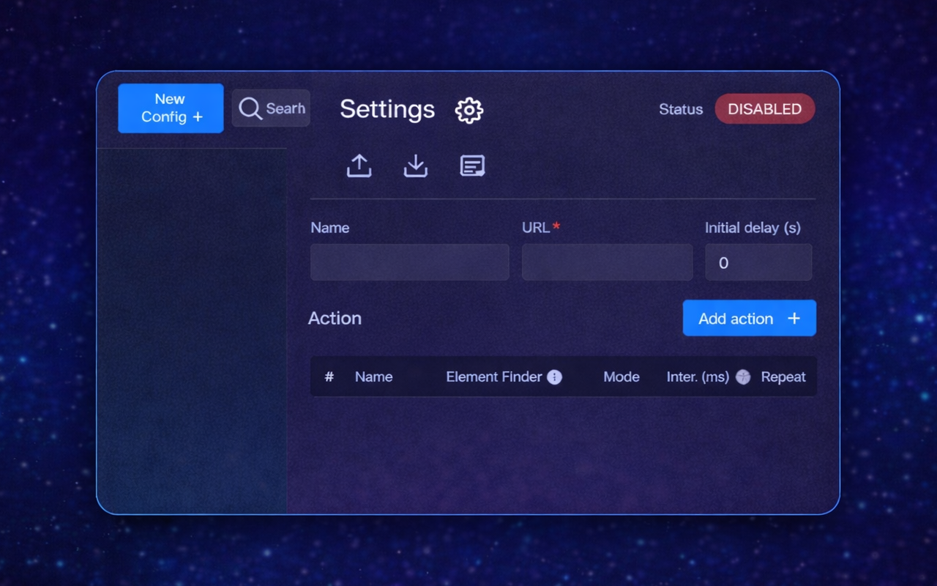Click the Status label
The height and width of the screenshot is (586, 937).
[x=681, y=109]
